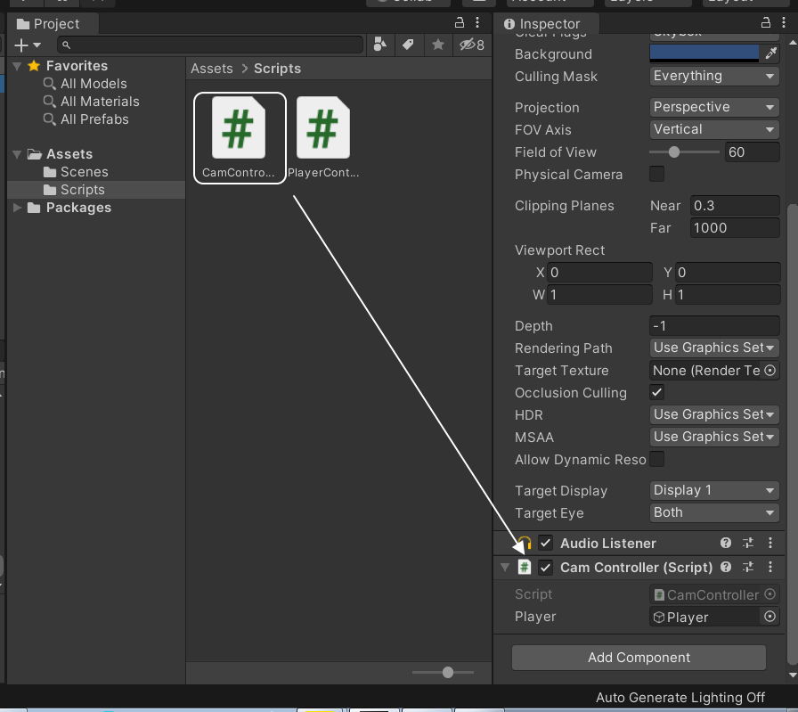Screen dimensions: 798x712
Task: Select All Models saved search
Action: point(94,84)
